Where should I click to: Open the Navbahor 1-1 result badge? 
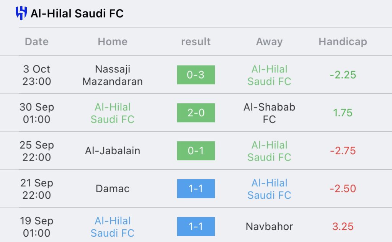[x=196, y=227]
